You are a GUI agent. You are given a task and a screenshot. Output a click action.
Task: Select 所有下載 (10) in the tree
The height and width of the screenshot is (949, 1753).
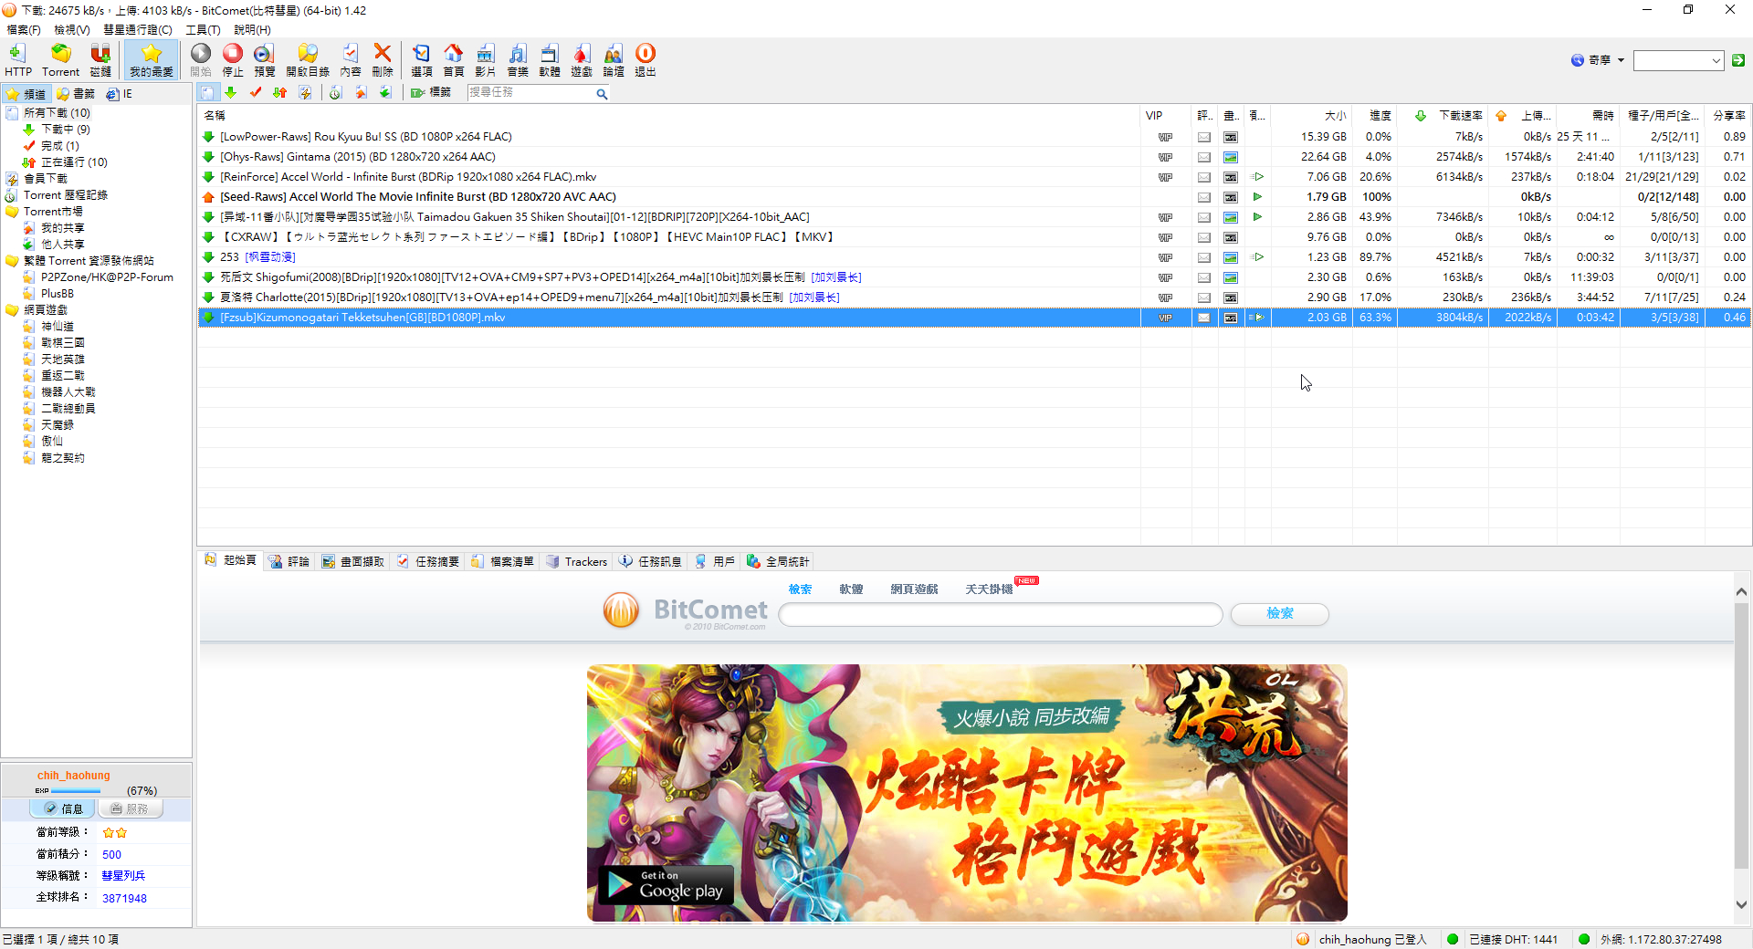tap(57, 113)
